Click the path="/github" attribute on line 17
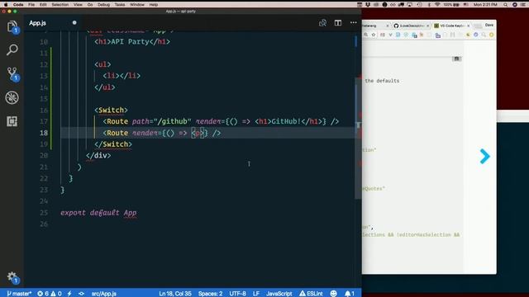 pyautogui.click(x=162, y=121)
